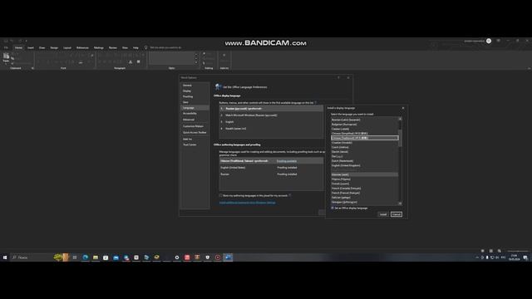Open File Explorer from the taskbar
532x299 pixels.
point(96,257)
